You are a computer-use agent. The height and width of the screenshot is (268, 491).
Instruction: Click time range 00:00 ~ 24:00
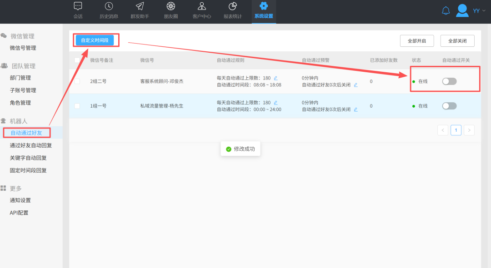[x=267, y=109]
